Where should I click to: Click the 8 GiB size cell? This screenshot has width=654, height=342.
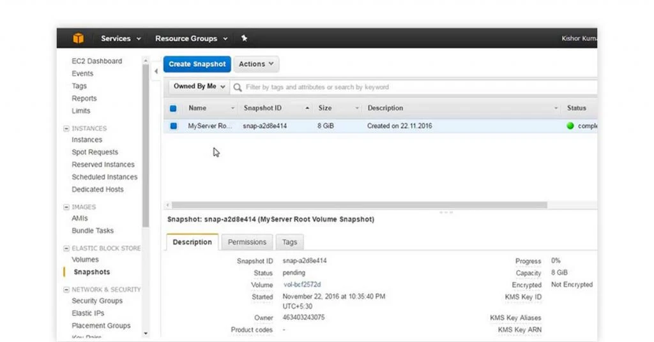point(326,126)
